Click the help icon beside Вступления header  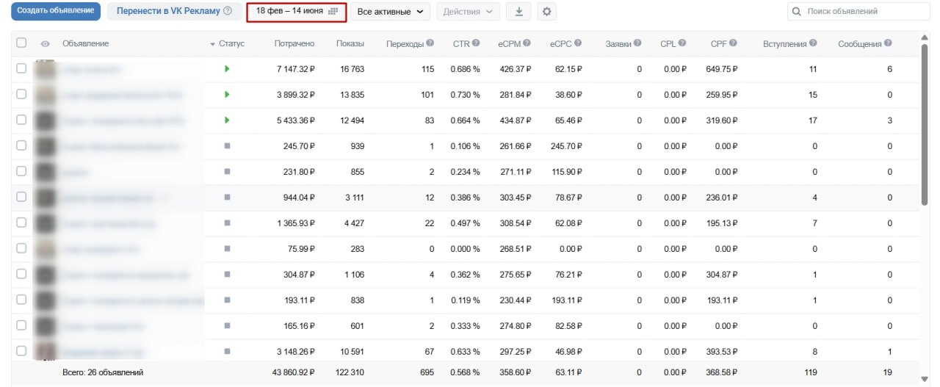point(813,43)
